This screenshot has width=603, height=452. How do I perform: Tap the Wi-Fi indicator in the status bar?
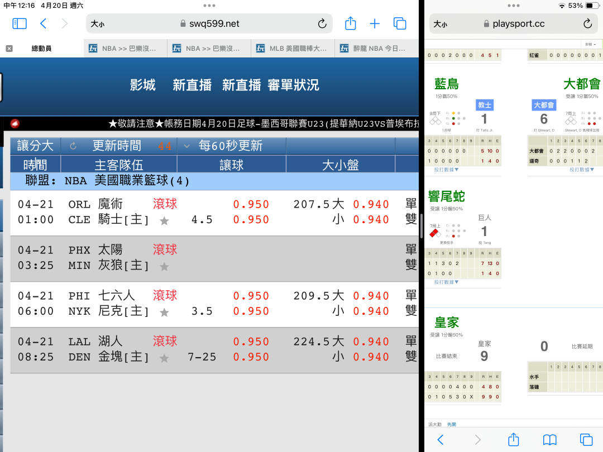point(562,6)
